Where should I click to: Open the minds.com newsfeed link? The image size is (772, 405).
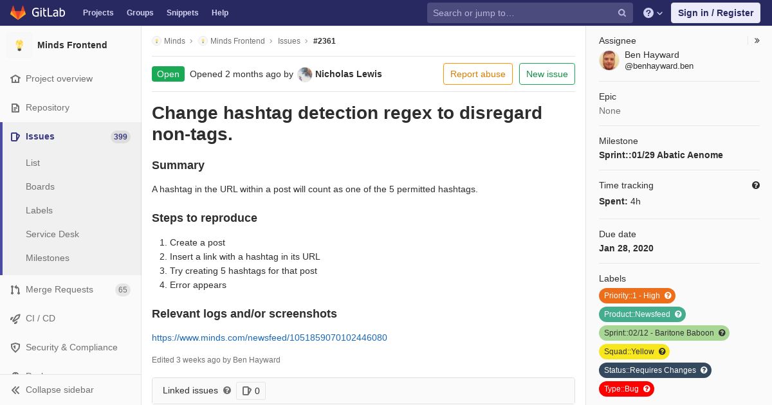270,338
